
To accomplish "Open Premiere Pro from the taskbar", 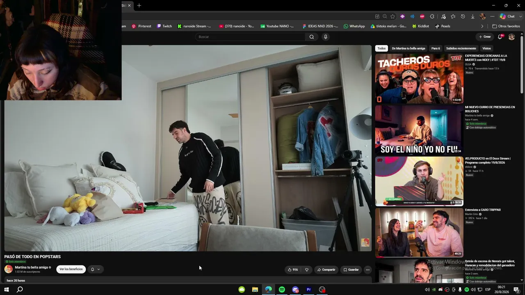I will 309,290.
